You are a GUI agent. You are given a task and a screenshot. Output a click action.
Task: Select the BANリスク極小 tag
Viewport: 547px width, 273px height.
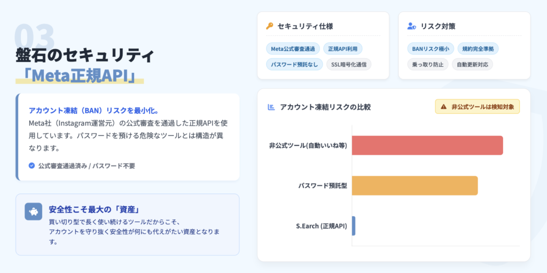pyautogui.click(x=431, y=49)
